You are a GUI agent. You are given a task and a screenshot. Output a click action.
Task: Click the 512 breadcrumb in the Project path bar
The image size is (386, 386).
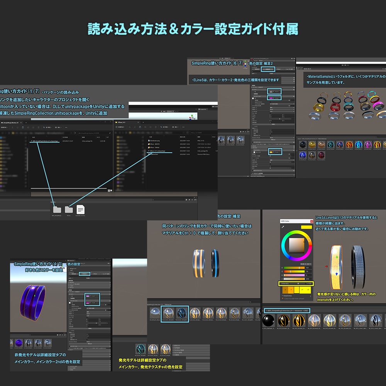(x=305, y=310)
